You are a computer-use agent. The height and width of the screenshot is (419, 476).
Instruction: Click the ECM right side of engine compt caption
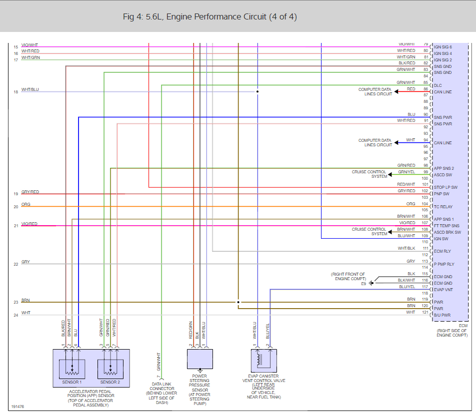(x=452, y=331)
